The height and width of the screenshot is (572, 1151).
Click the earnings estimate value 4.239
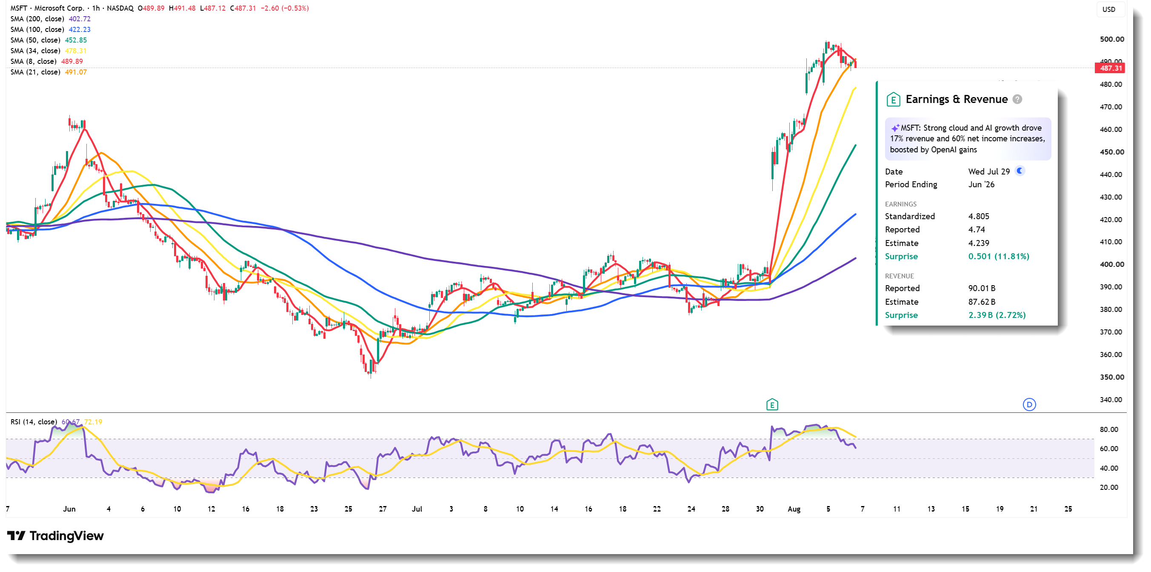pos(979,243)
